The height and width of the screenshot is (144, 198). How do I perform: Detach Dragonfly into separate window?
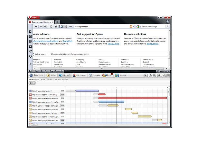click(164, 75)
